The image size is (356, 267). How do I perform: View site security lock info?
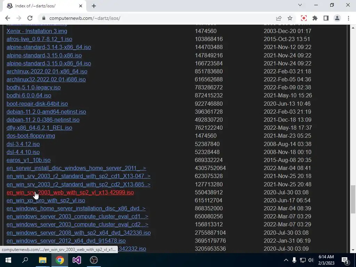pyautogui.click(x=44, y=18)
